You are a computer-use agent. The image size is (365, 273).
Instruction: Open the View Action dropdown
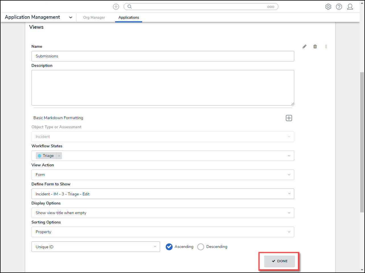(x=163, y=175)
